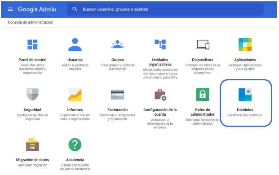Image resolution: width=279 pixels, height=175 pixels.
Task: Click the Aplicaciones title link
Action: pos(245,60)
